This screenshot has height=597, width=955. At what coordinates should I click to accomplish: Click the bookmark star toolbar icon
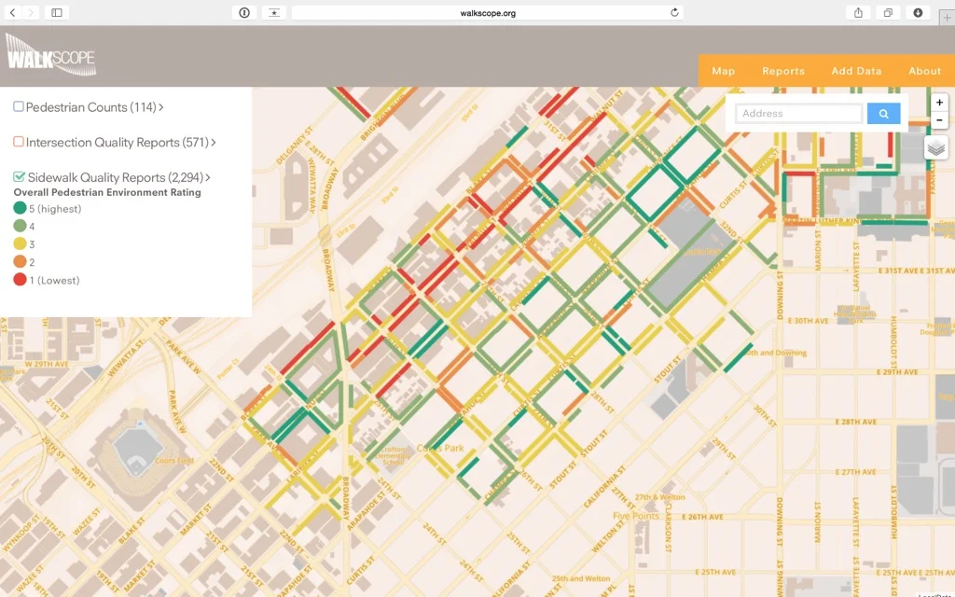(x=274, y=12)
